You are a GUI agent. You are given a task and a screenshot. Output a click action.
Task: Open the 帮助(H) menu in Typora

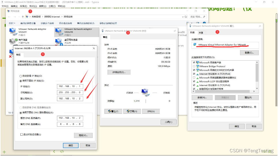[x=62, y=6]
